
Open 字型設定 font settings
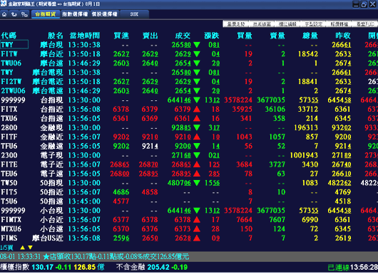coord(313,24)
